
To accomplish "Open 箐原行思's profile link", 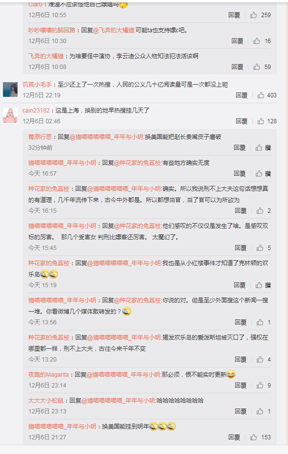I will point(40,137).
